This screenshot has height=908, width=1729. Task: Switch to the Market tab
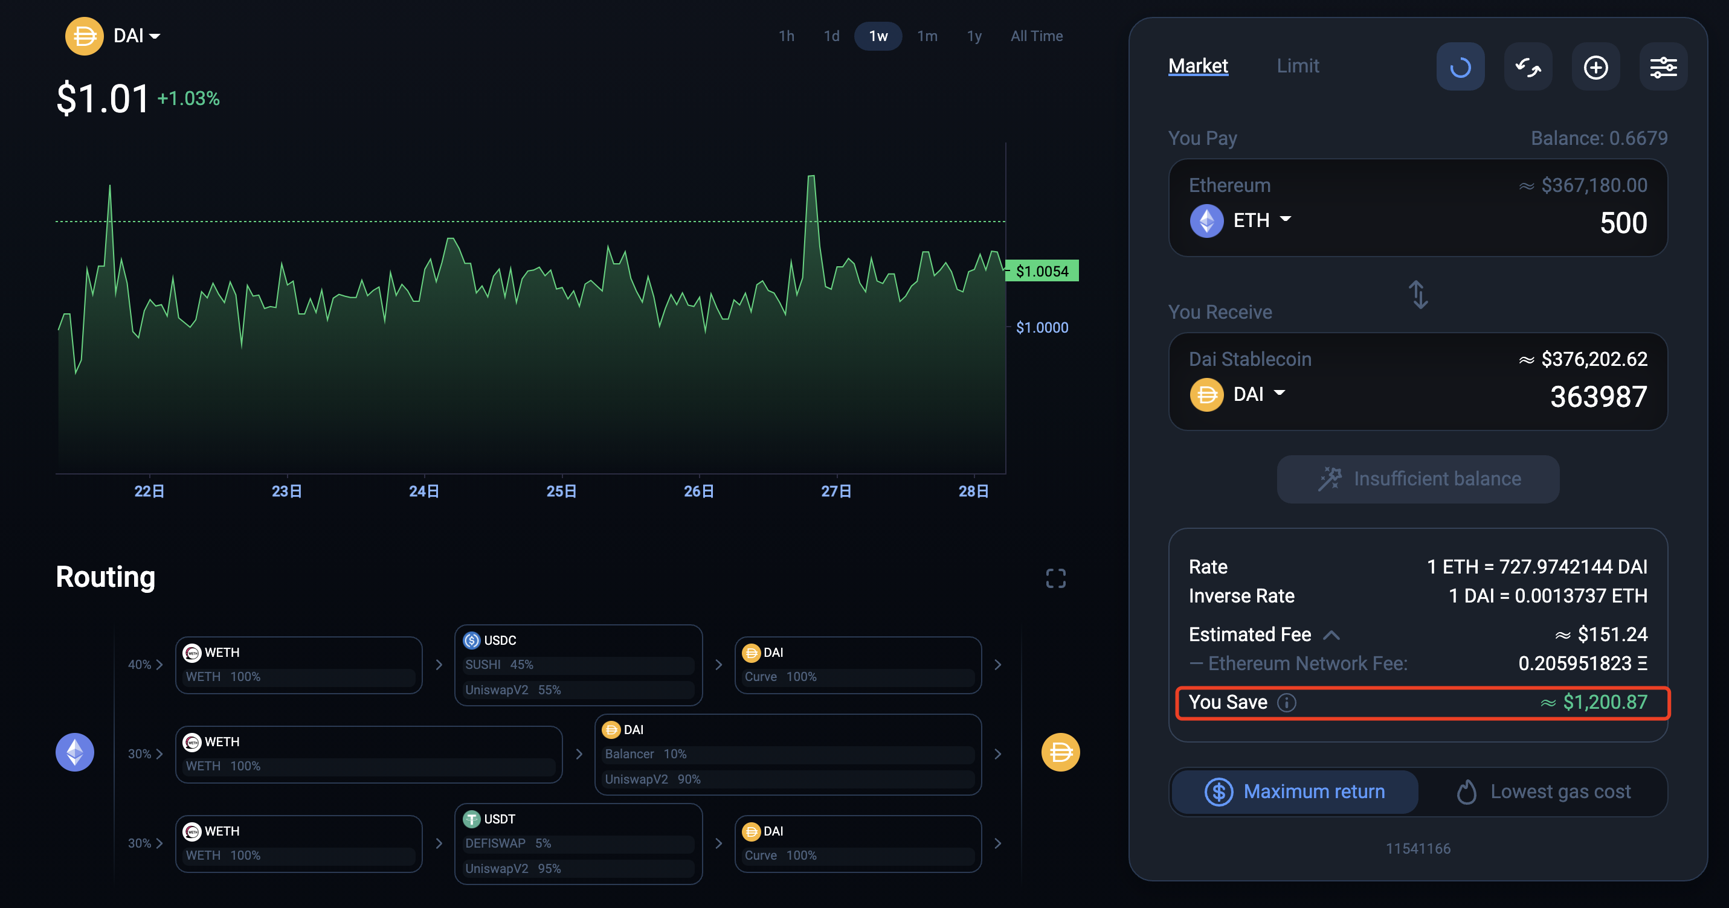pyautogui.click(x=1198, y=66)
